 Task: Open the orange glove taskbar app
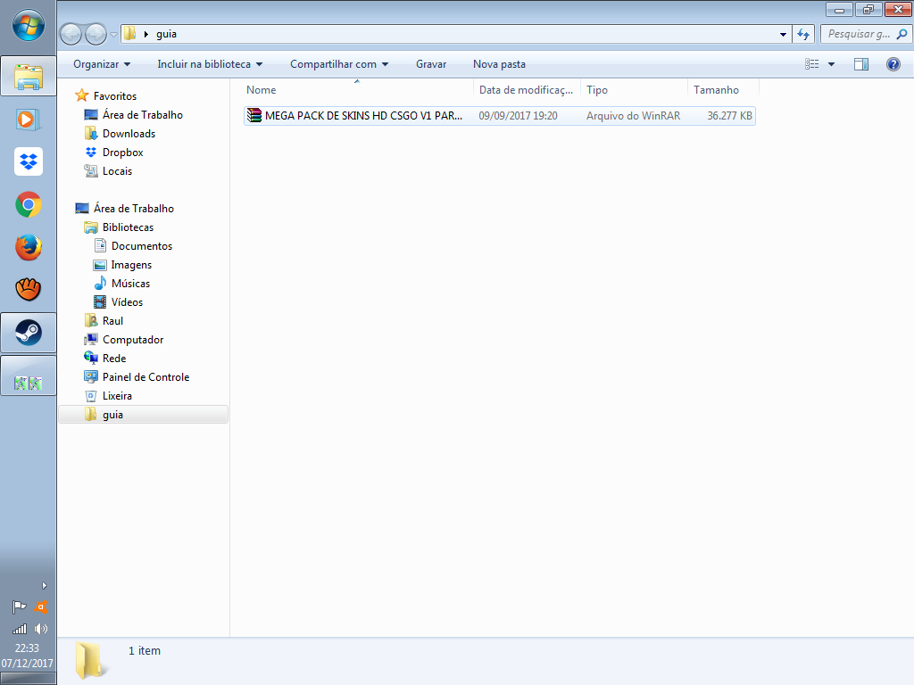click(28, 289)
